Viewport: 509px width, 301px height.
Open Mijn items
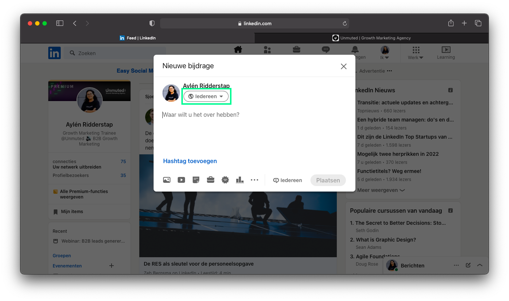68,212
